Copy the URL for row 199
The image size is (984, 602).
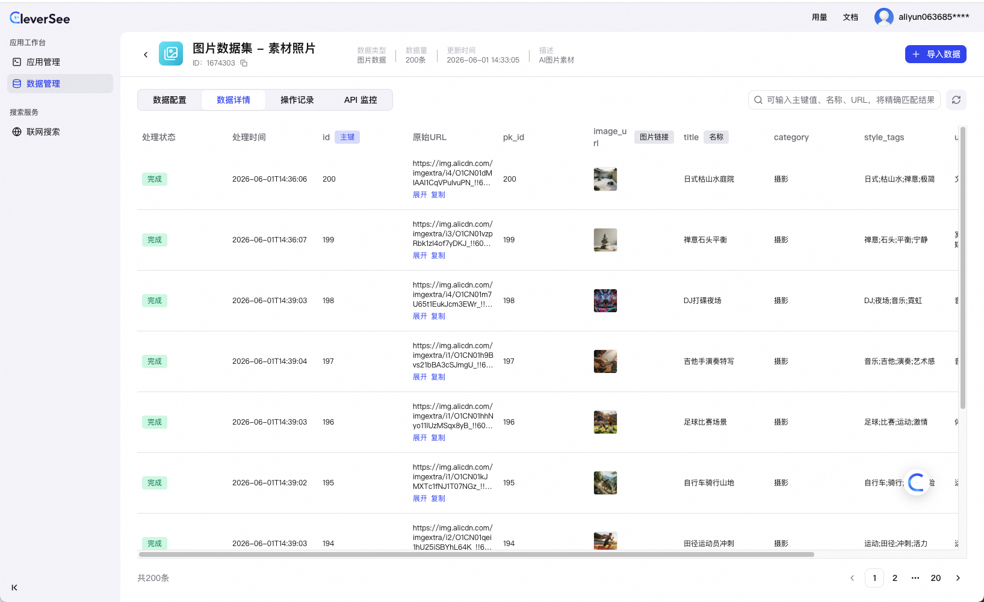(x=438, y=256)
